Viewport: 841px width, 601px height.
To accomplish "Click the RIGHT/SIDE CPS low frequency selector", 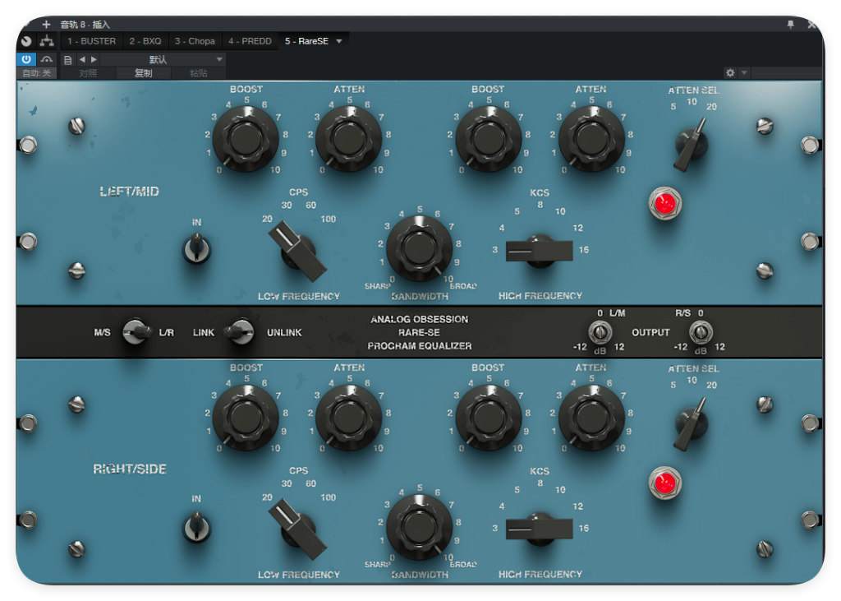I will 297,530.
